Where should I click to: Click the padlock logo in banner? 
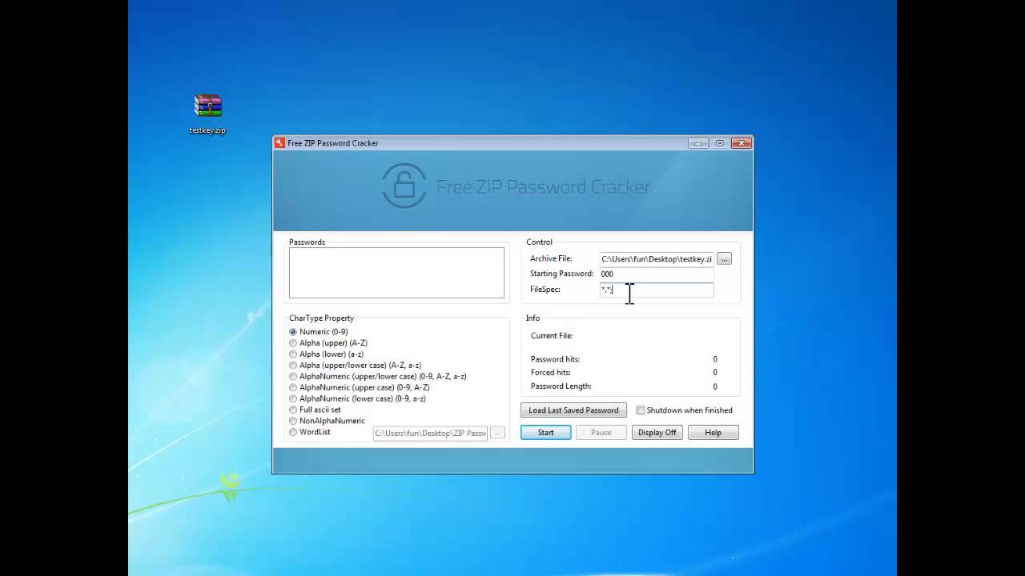[404, 186]
